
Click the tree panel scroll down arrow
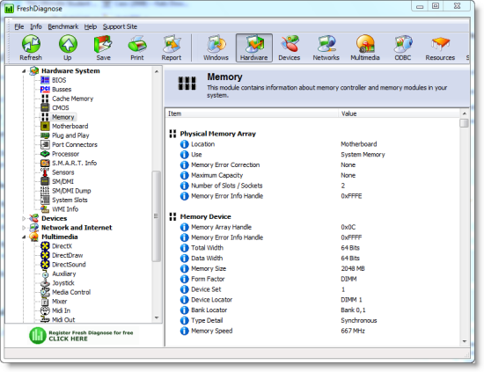157,317
